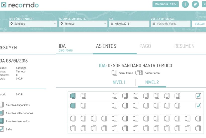Open the Facebook page icon
Image resolution: width=206 pixels, height=138 pixels.
point(185,4)
